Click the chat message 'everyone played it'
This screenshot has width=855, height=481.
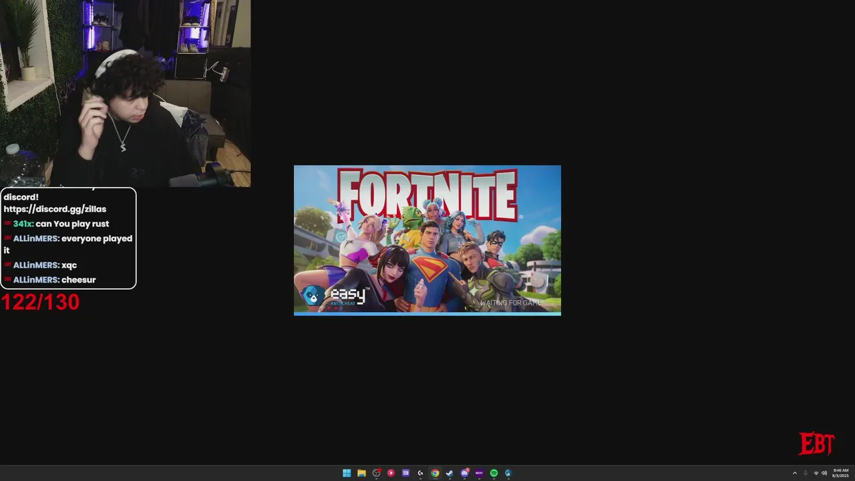tap(68, 244)
